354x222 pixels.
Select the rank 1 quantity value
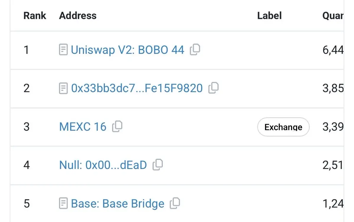[333, 50]
